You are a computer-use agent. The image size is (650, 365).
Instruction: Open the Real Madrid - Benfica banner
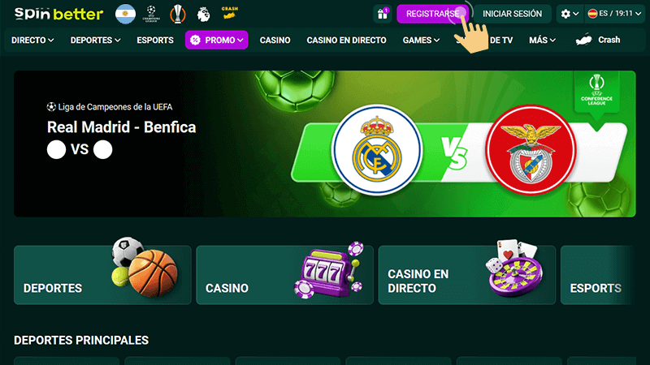[x=324, y=144]
